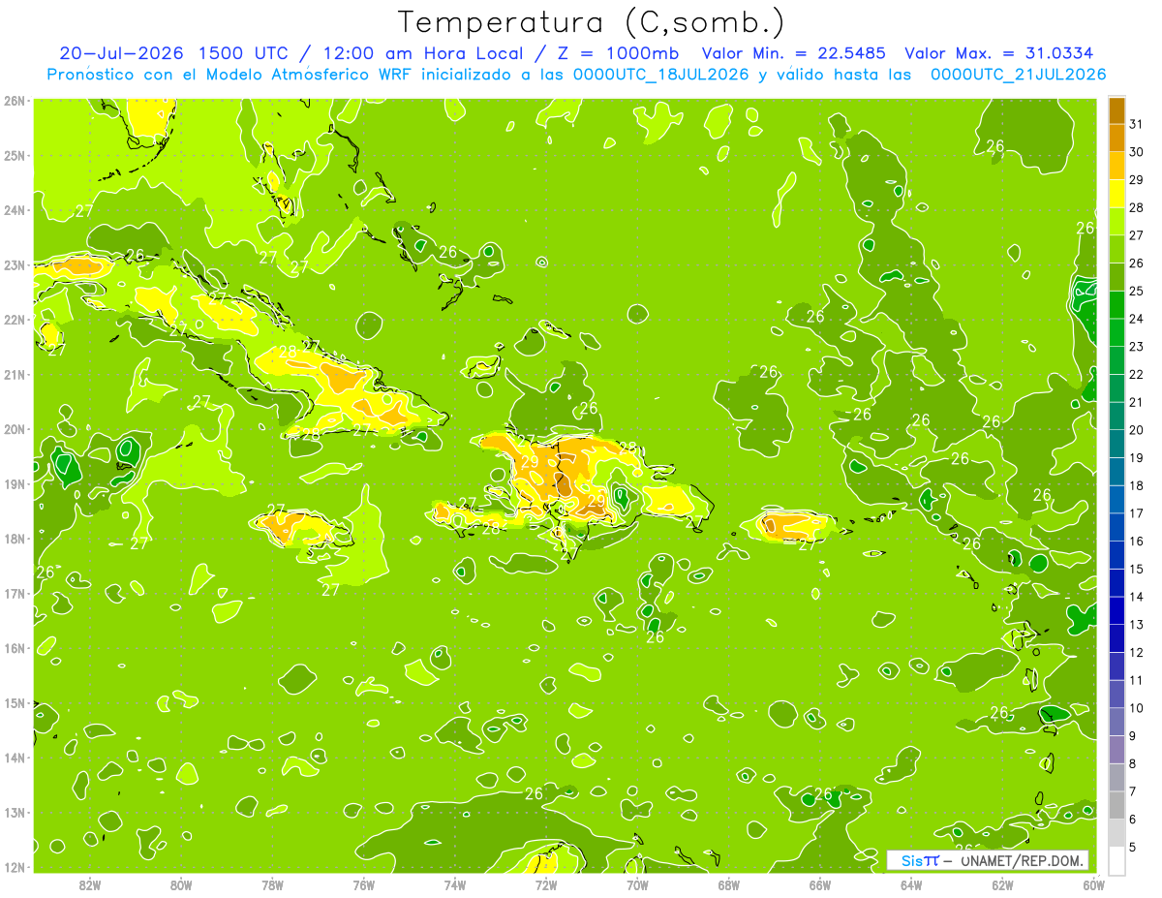Click the longitude axis label "62W"
This screenshot has height=898, width=1162.
[x=1002, y=884]
